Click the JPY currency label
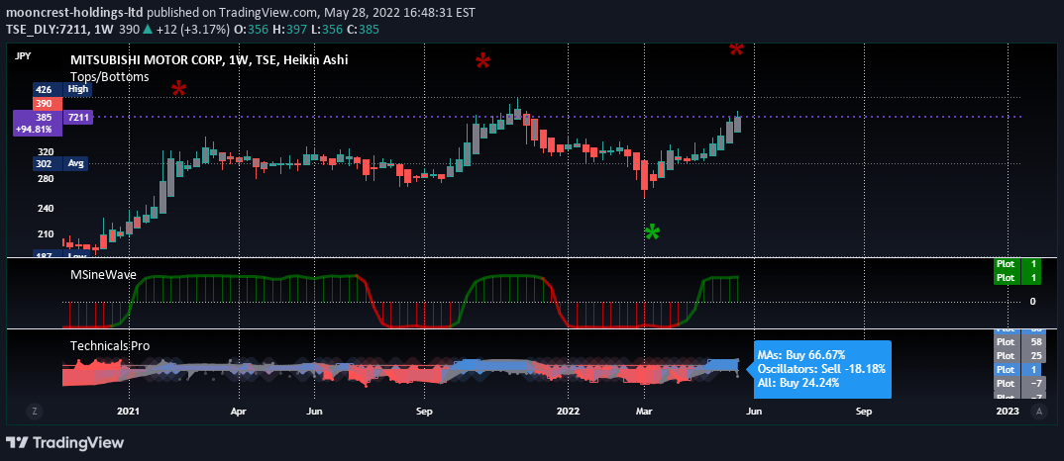 23,56
